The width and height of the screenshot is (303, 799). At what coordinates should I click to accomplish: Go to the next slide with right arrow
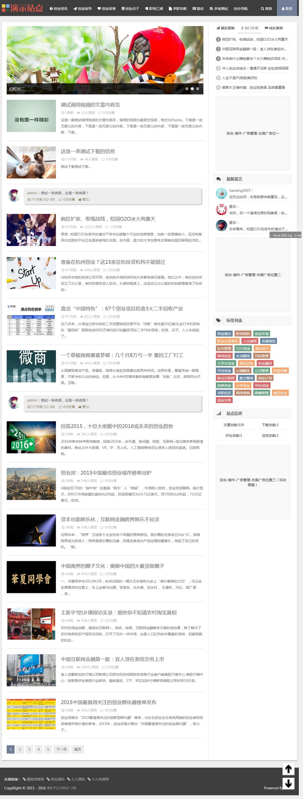[197, 58]
